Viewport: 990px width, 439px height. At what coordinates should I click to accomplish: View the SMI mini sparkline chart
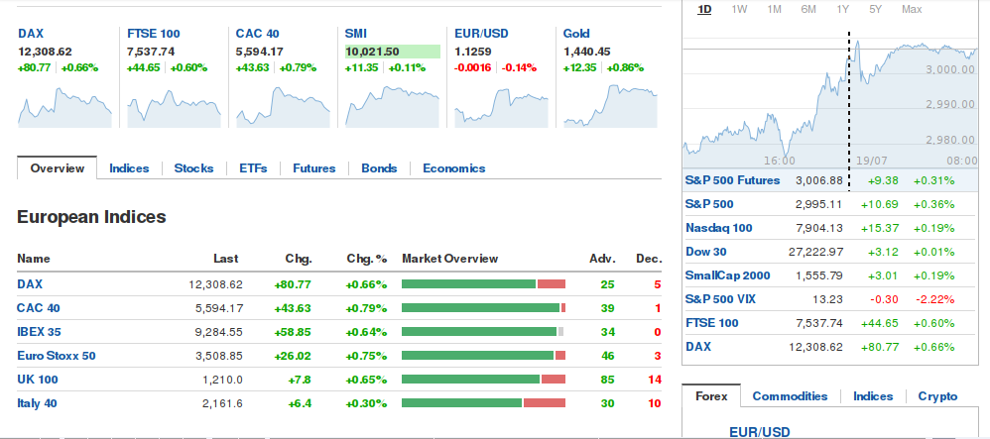pyautogui.click(x=392, y=107)
